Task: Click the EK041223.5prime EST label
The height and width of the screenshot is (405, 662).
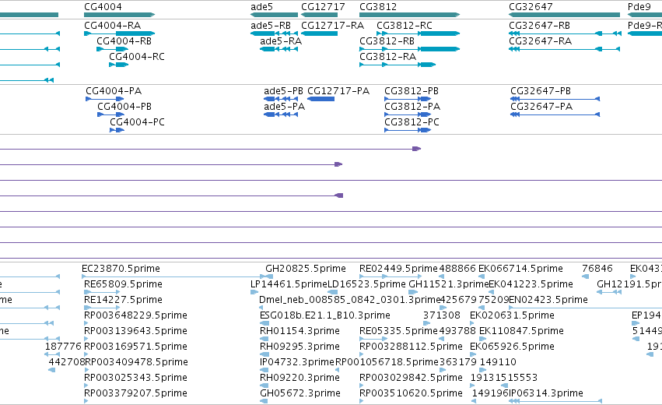Action: point(531,284)
